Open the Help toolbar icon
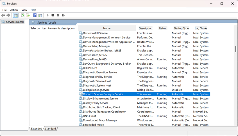Screen dimensions: 238x136 tap(35, 15)
